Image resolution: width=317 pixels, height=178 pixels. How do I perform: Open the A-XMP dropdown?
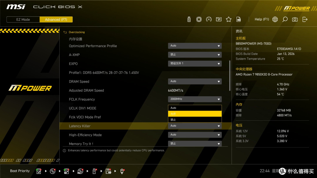pyautogui.click(x=195, y=55)
